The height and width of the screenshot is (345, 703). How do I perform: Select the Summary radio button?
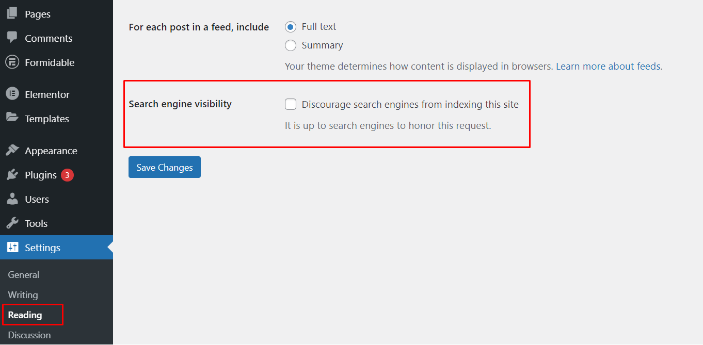click(x=291, y=45)
